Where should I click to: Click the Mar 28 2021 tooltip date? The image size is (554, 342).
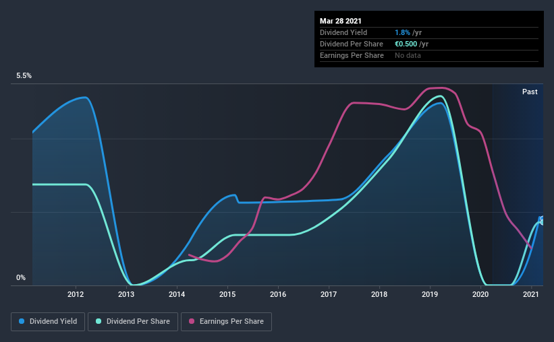(341, 21)
